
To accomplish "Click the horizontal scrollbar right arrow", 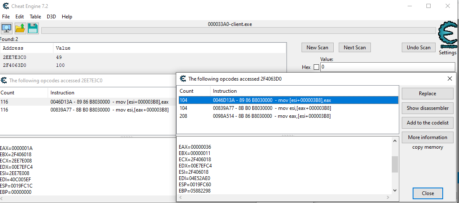I will click(x=388, y=198).
